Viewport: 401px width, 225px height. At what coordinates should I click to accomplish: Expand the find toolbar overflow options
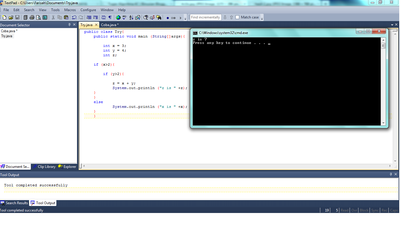pos(262,18)
